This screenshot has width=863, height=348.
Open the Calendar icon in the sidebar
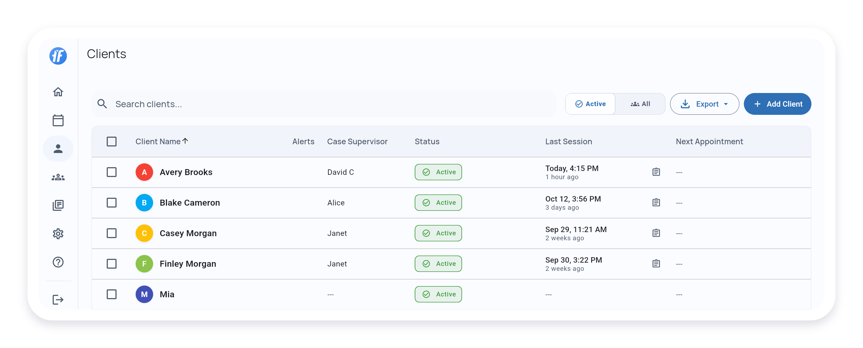tap(58, 120)
